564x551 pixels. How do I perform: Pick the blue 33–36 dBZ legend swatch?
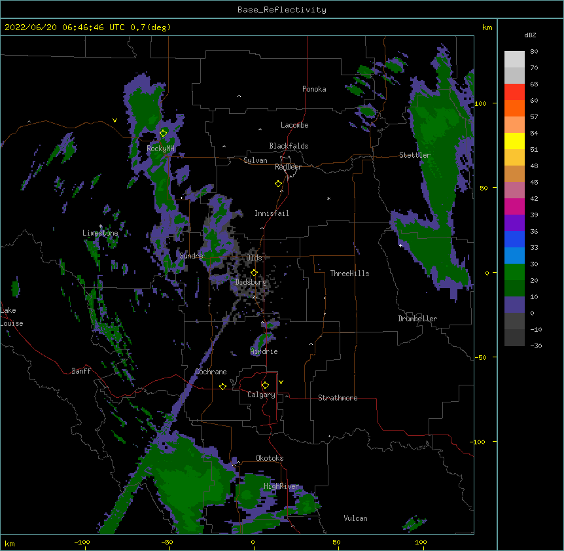pos(514,239)
